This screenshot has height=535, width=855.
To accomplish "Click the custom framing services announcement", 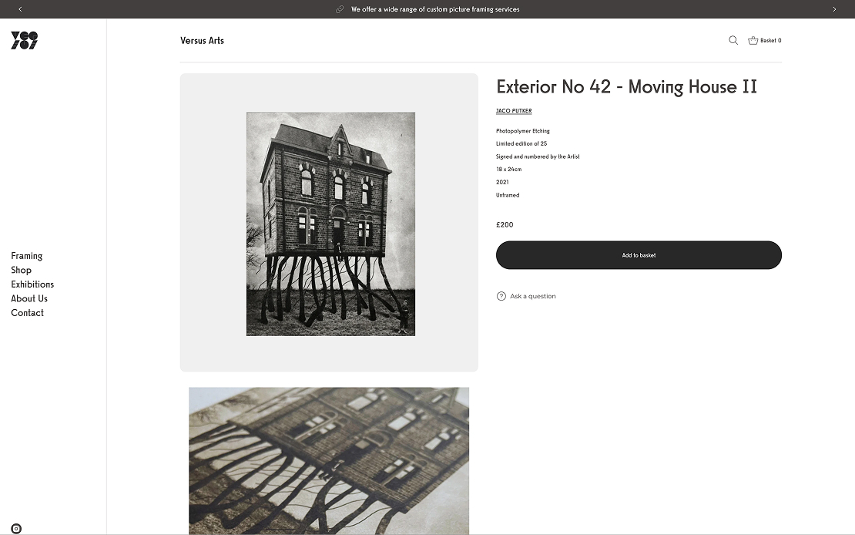I will 435,9.
